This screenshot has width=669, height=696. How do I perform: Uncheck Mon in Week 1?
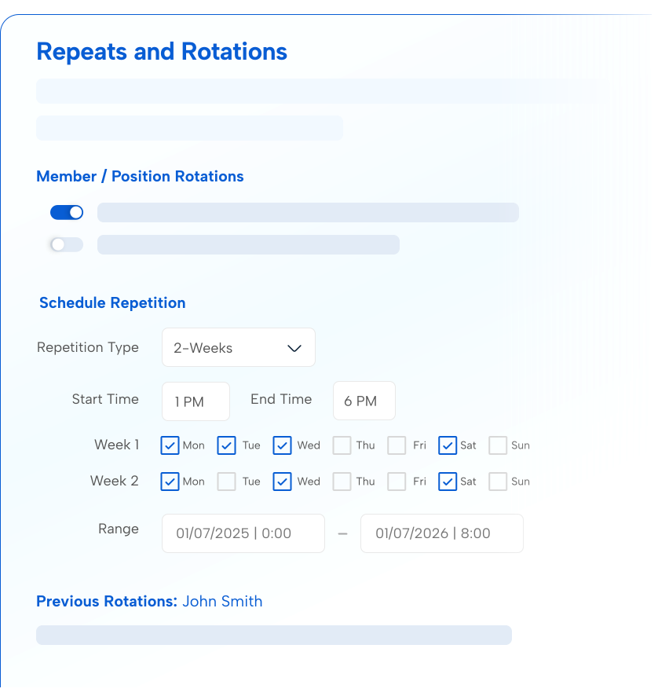170,445
